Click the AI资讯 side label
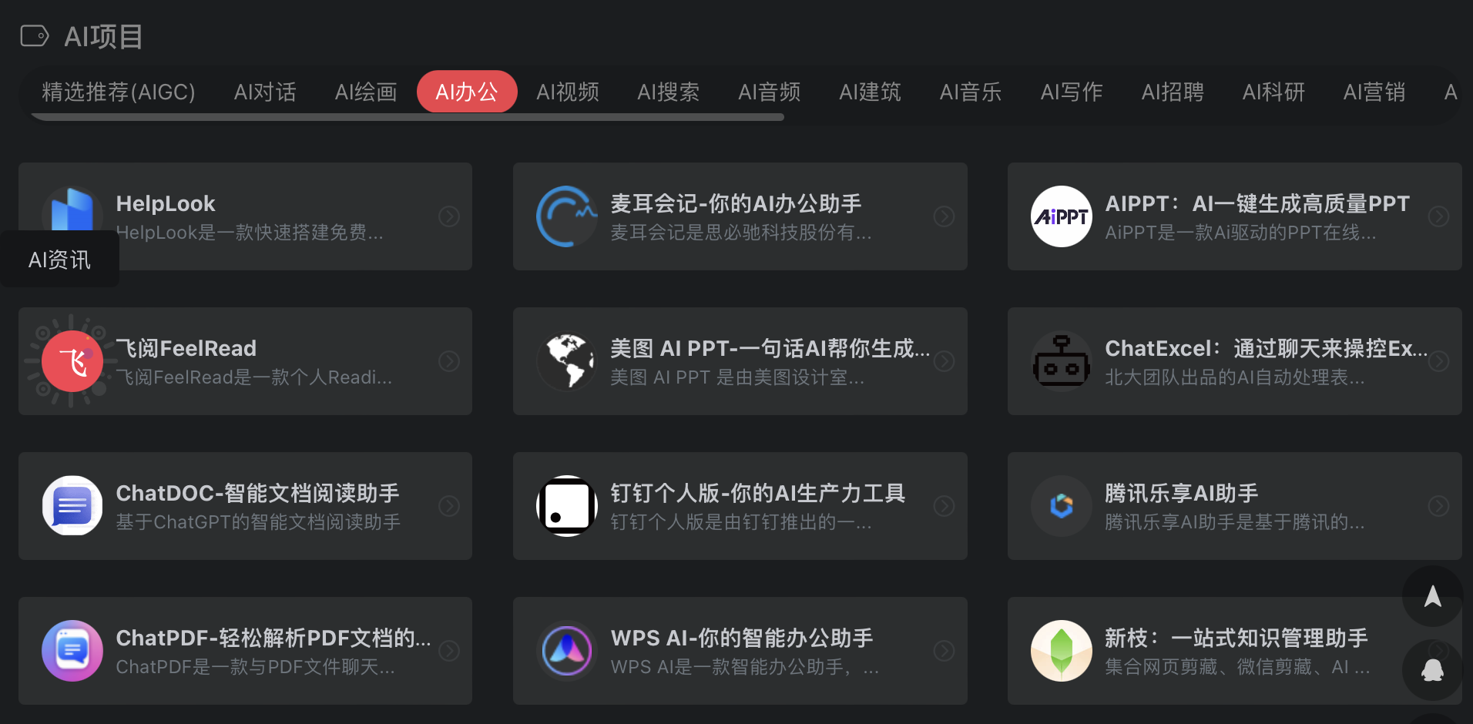 point(59,260)
